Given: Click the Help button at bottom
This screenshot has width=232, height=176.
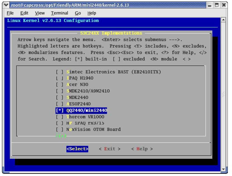Looking at the screenshot, I should pyautogui.click(x=142, y=149).
